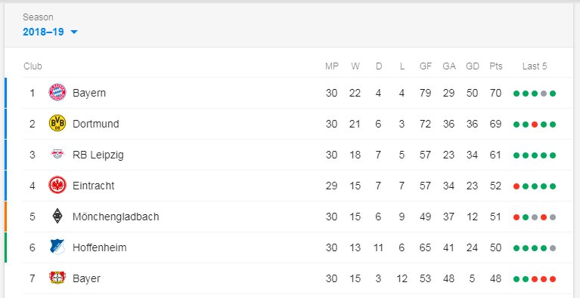Screen dimensions: 580x298
Task: Click Eintracht's red loss dot in Last 5
Action: pos(516,186)
